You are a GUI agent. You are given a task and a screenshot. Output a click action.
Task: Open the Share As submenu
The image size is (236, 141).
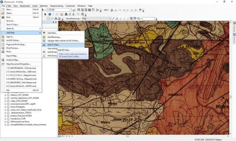[x=21, y=29]
